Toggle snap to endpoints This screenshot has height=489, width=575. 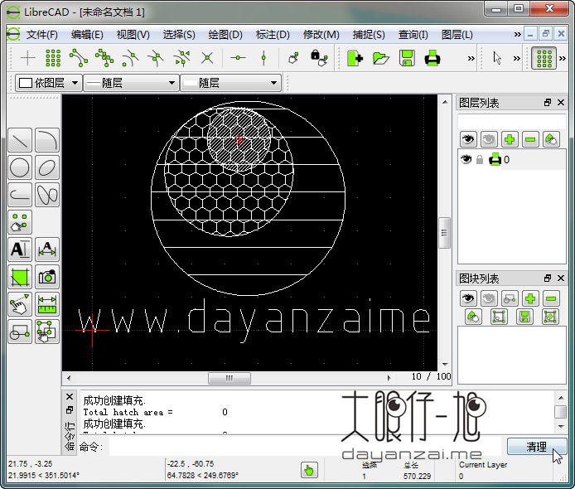tap(79, 58)
